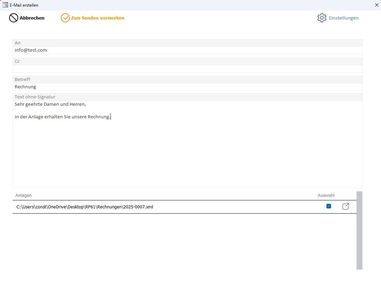Viewport: 381px width, 288px height.
Task: Click the 'E-Mail erstellen' window title
Action: click(x=24, y=5)
